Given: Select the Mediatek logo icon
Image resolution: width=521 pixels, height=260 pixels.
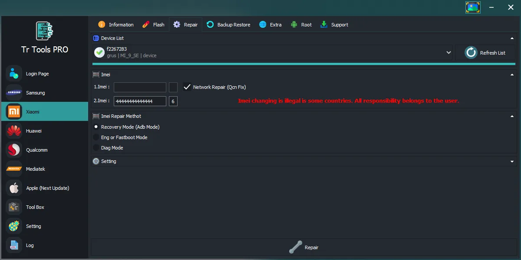Looking at the screenshot, I should coord(14,169).
